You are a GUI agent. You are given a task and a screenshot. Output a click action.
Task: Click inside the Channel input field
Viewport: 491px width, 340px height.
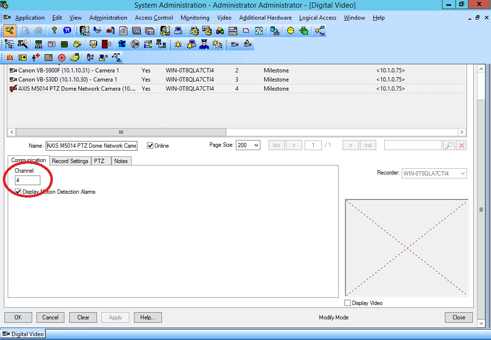(27, 180)
